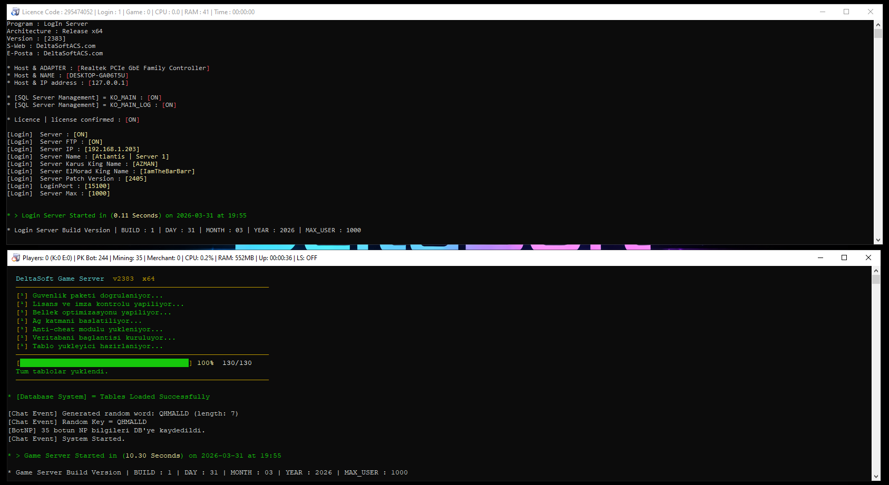Click the Game Server window app icon
Screen dimensions: 889x485
tap(16, 258)
